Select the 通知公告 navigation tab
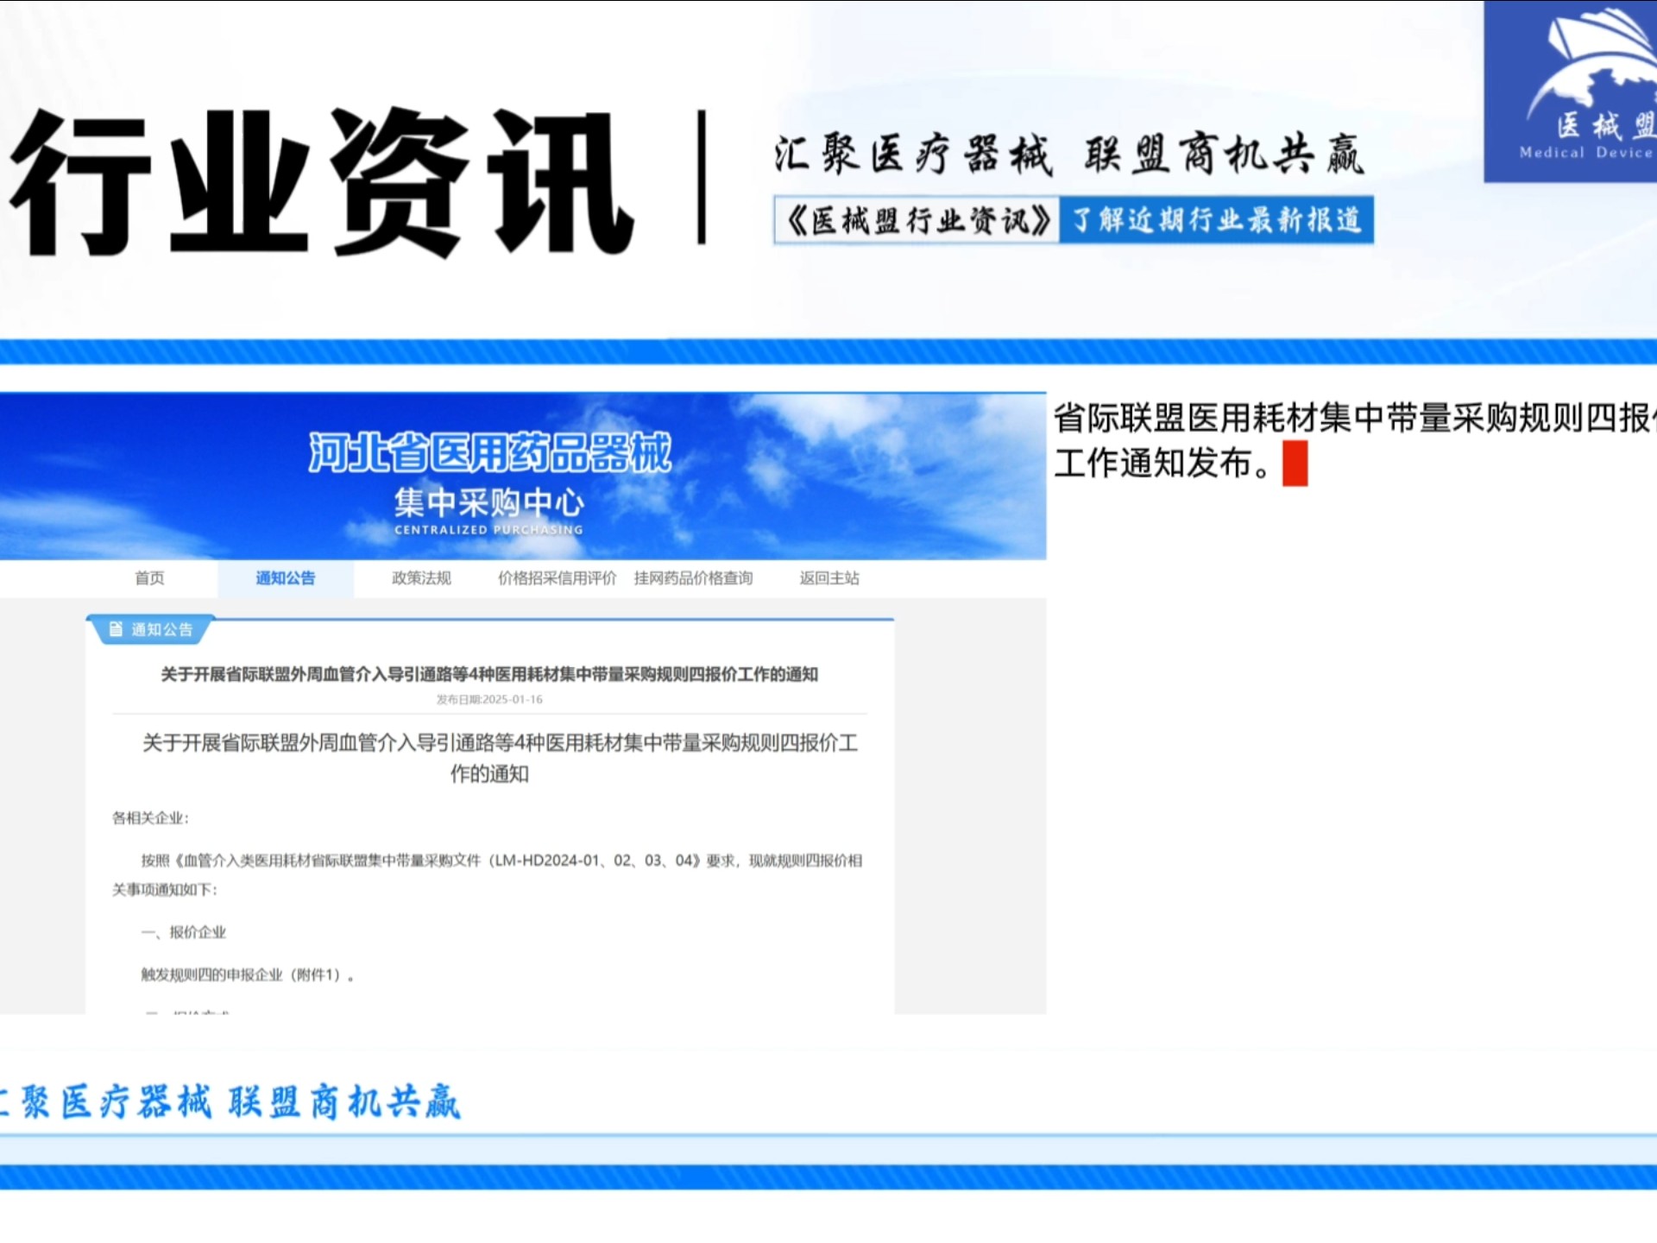This screenshot has height=1243, width=1657. (x=286, y=578)
